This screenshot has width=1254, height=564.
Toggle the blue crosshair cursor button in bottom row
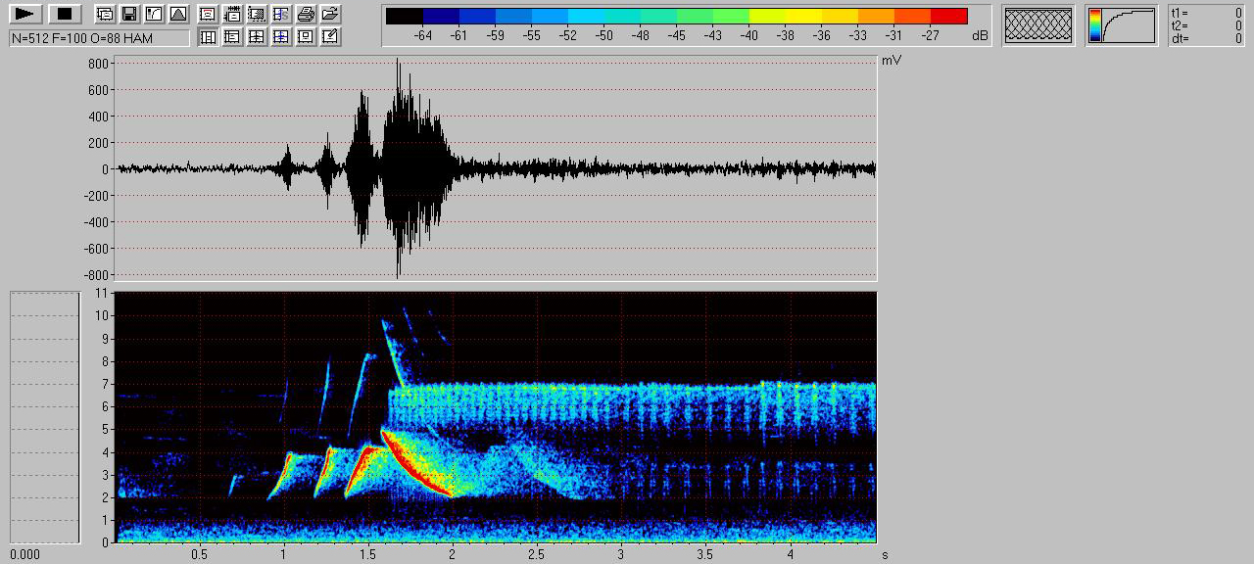point(281,37)
